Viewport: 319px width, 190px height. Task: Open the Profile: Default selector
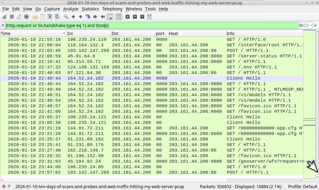click(302, 187)
